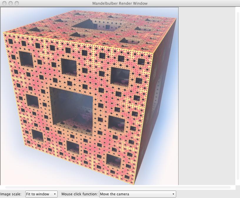This screenshot has width=240, height=198.
Task: Close the Mandelbulber Render Window
Action: tap(4, 3)
